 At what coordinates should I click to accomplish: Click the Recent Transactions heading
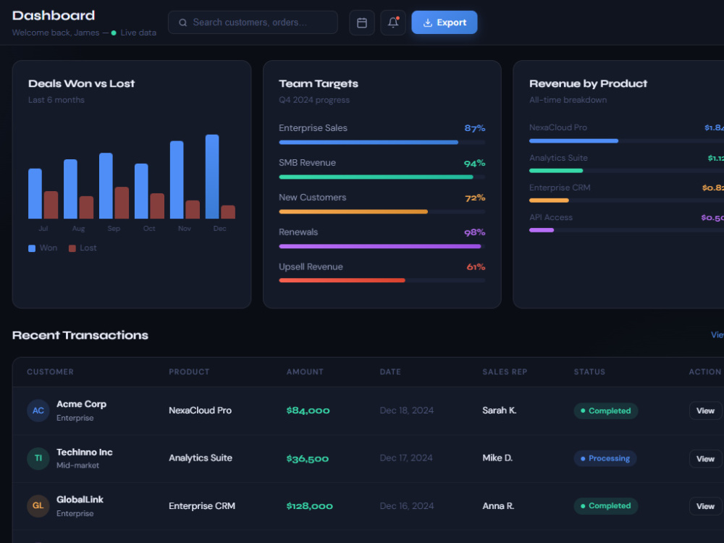coord(80,335)
